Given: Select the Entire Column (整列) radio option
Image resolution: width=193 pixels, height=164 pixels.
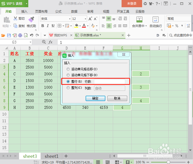Looking at the screenshot, I should pos(68,88).
